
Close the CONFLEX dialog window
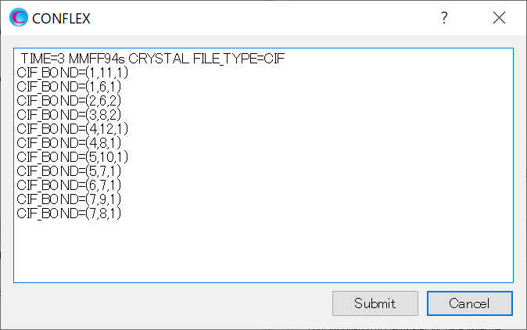(499, 18)
